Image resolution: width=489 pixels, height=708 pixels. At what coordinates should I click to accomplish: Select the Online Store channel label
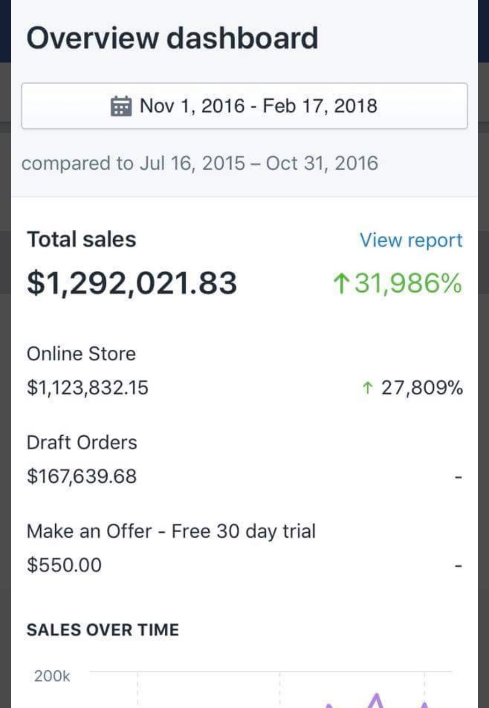click(x=81, y=354)
